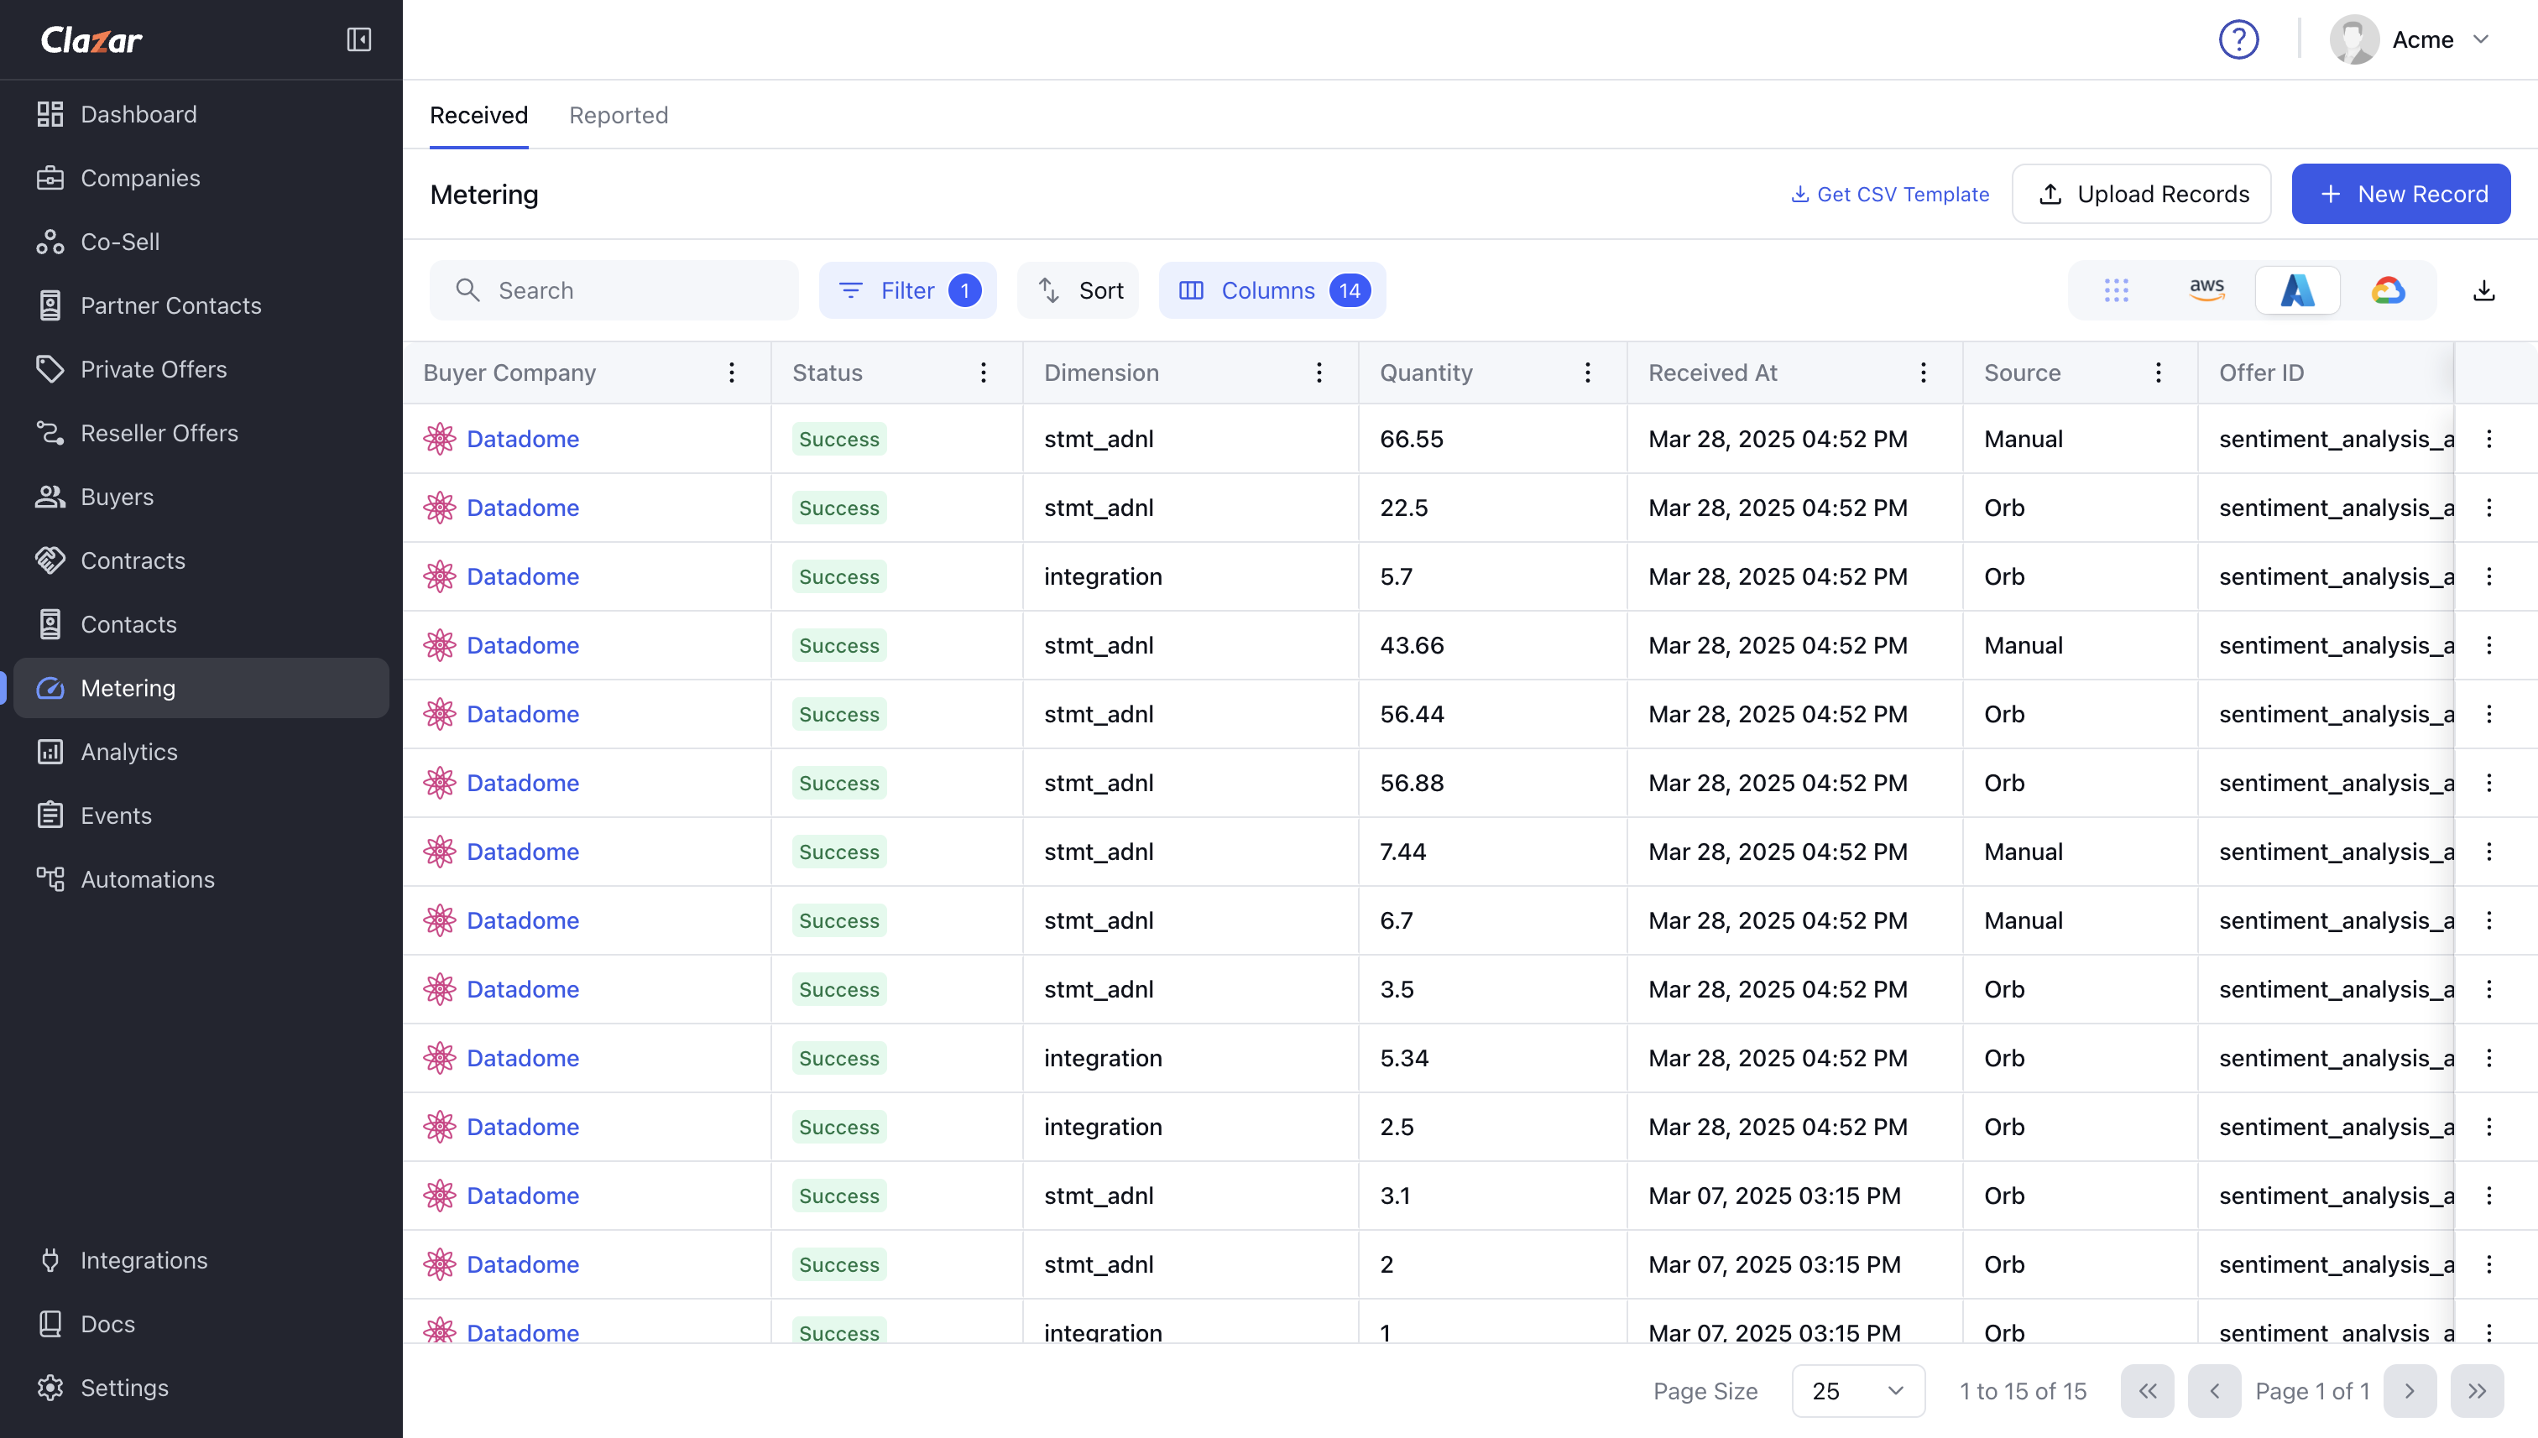Click Success status badge in 2.5 row
This screenshot has width=2538, height=1438.
pos(838,1127)
